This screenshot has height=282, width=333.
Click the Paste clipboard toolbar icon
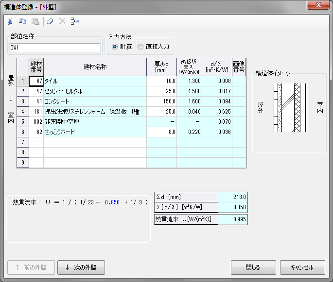coord(35,21)
